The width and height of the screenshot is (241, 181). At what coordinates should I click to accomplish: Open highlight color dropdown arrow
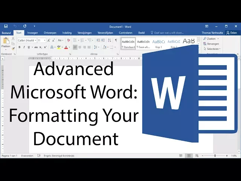coord(62,47)
